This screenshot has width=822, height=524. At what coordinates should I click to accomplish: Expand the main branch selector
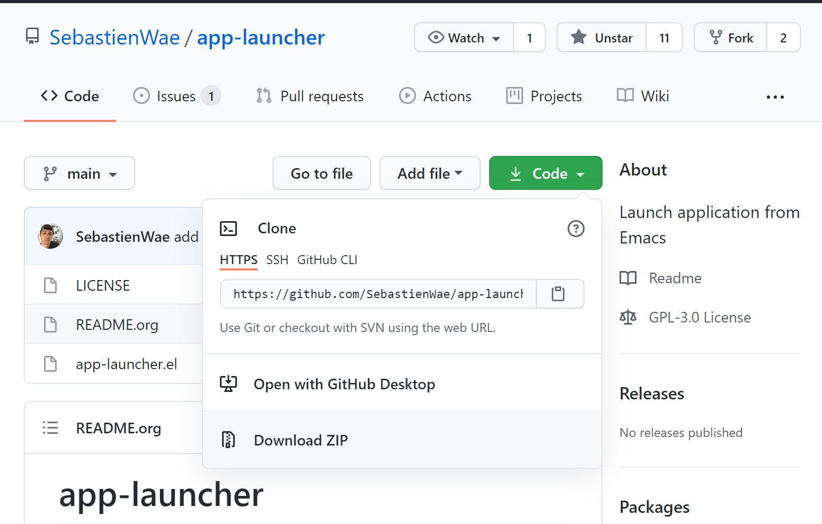(x=79, y=173)
